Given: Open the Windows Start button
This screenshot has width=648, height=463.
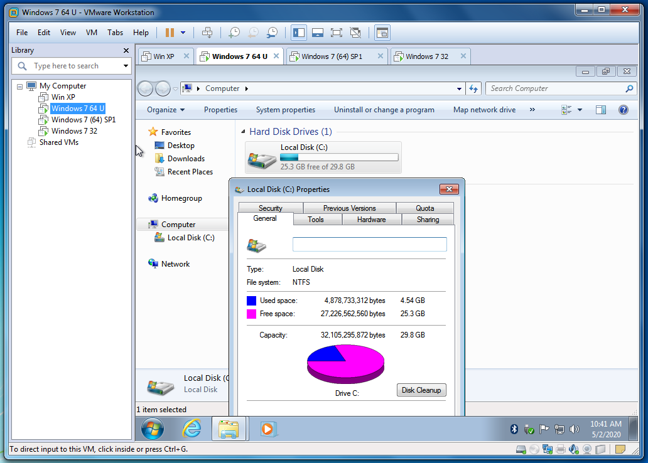Looking at the screenshot, I should pyautogui.click(x=153, y=429).
